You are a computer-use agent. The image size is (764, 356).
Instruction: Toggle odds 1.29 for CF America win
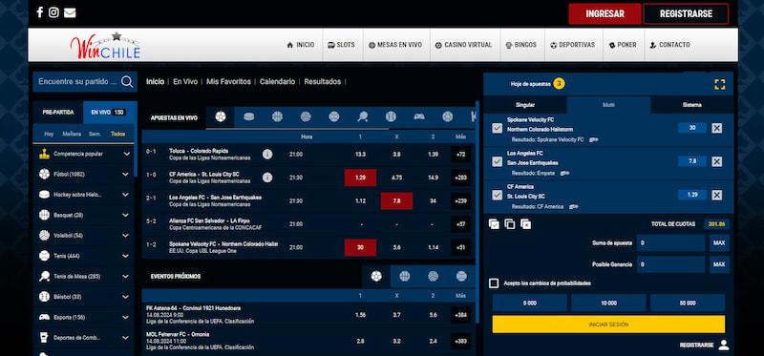[360, 178]
